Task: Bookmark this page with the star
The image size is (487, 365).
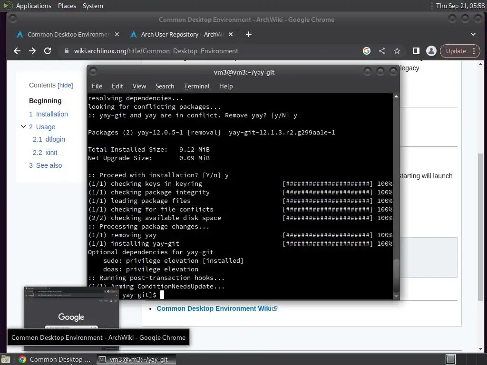Action: click(397, 51)
